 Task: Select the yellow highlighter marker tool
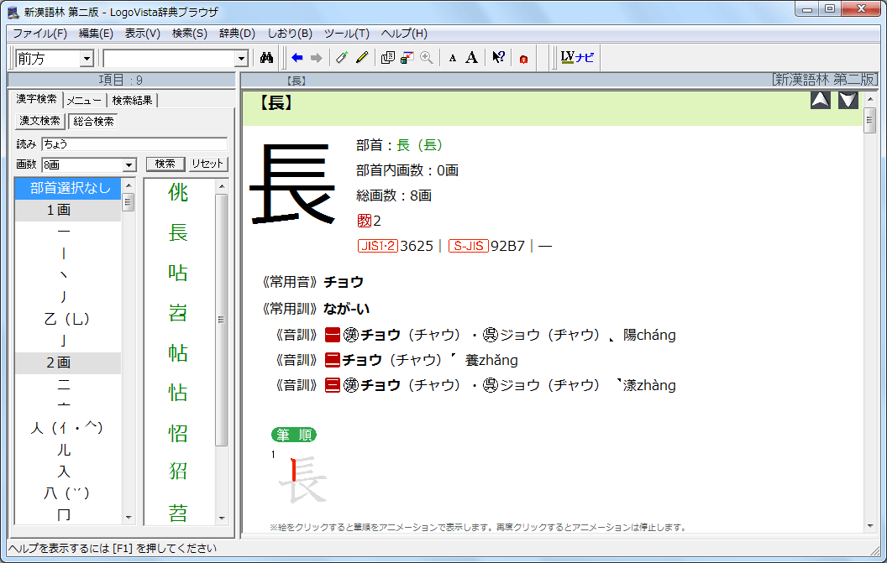362,58
